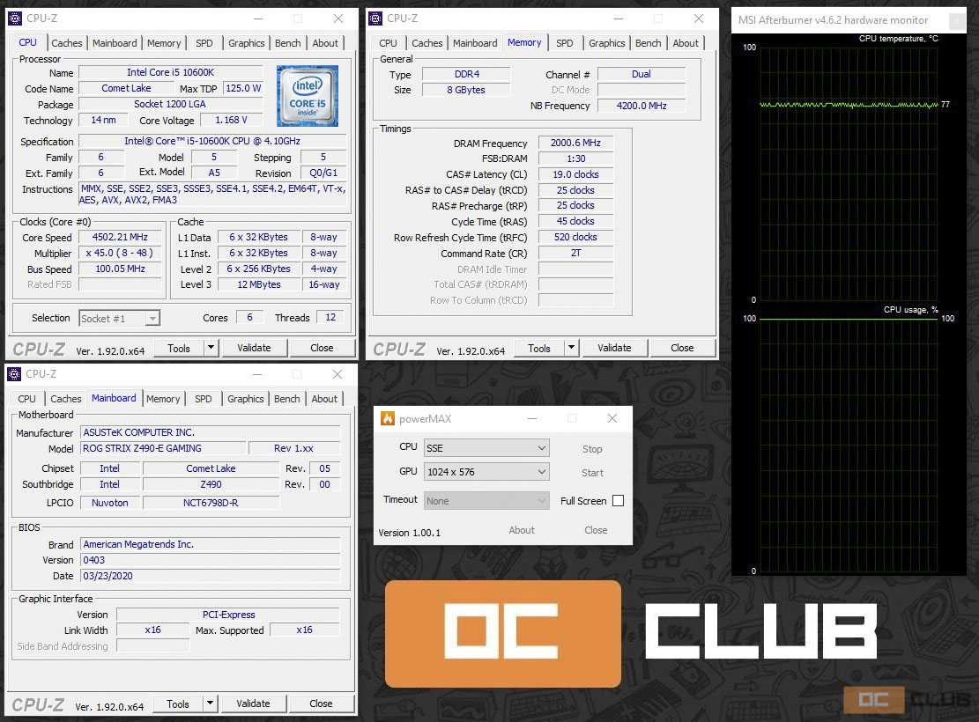Image resolution: width=979 pixels, height=722 pixels.
Task: Click the CPU-Z icon in the Mainboard window title bar
Action: click(x=14, y=374)
